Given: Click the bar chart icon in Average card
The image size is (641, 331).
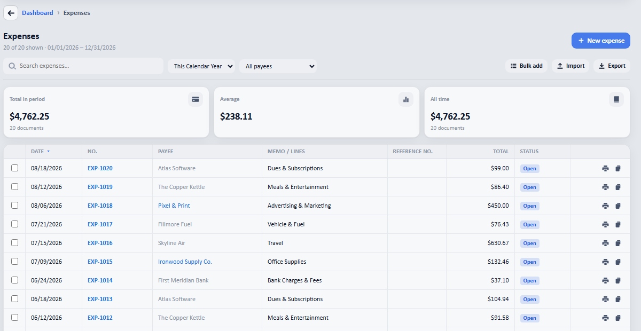Looking at the screenshot, I should tap(406, 99).
